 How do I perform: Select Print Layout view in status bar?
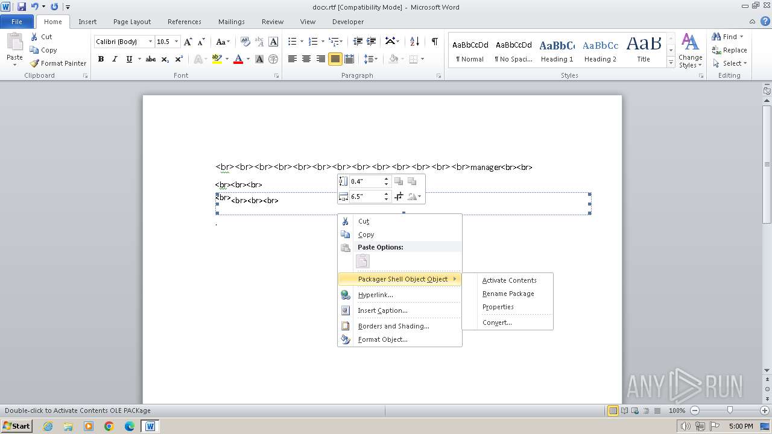click(613, 410)
